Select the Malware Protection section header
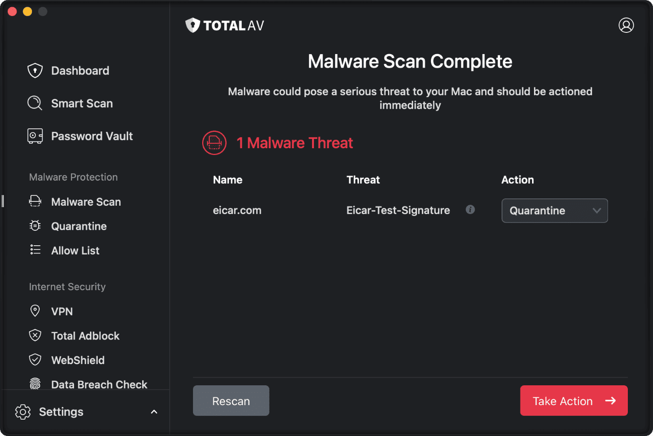 73,177
